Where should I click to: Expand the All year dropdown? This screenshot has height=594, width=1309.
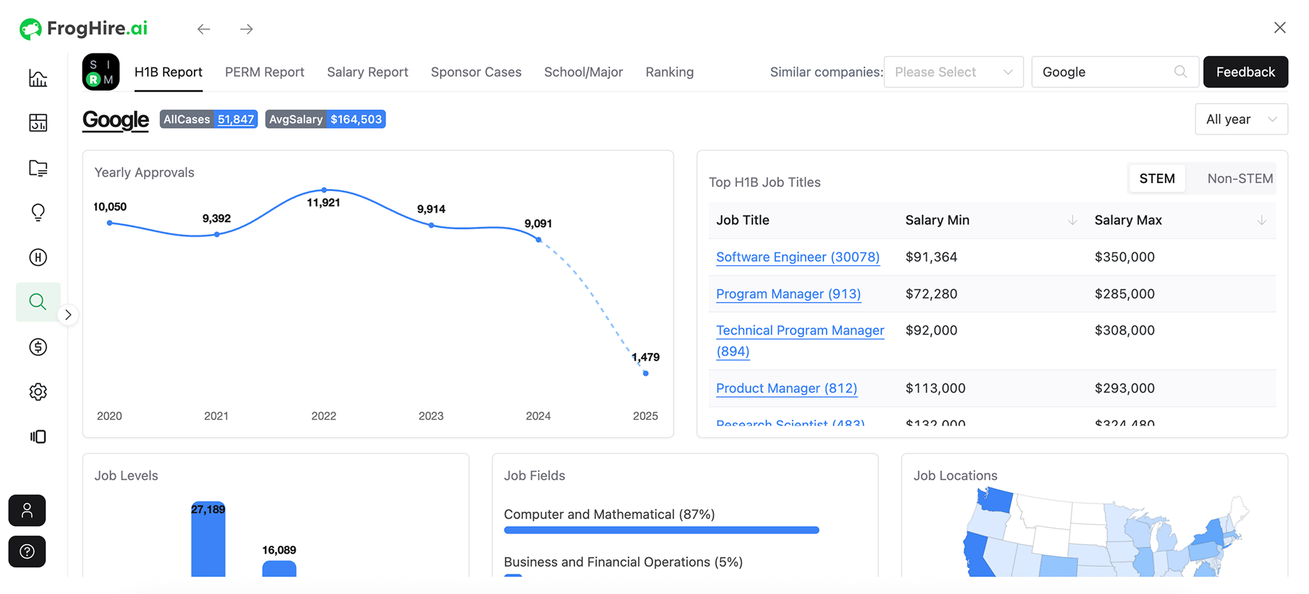(x=1240, y=120)
